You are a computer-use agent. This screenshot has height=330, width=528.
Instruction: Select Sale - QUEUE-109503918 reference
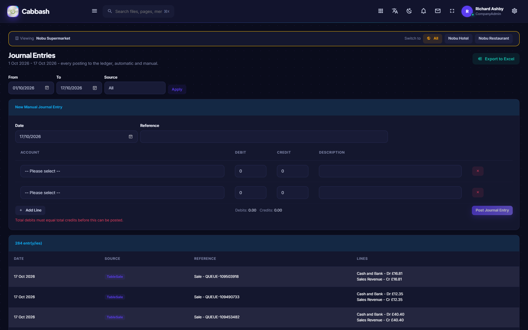pyautogui.click(x=216, y=277)
